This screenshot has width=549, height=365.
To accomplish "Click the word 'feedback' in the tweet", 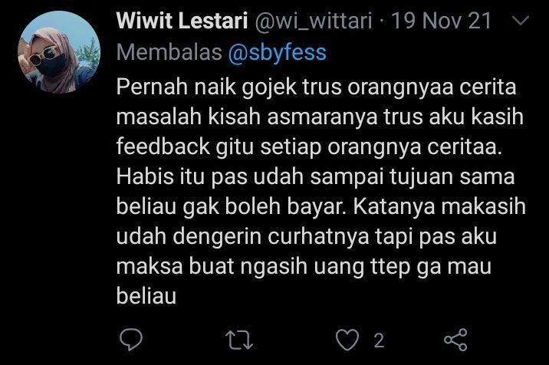I will tap(163, 146).
